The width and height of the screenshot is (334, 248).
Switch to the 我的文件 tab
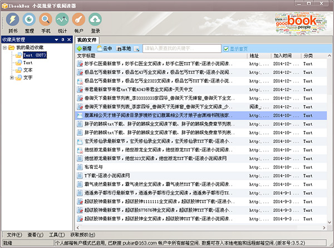(87, 40)
